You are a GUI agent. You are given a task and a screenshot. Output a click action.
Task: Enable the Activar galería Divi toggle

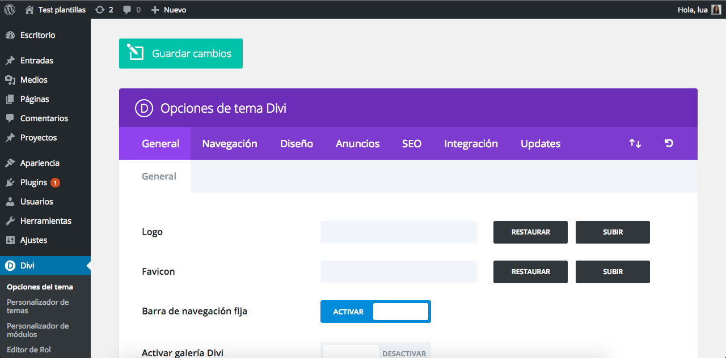tap(375, 351)
